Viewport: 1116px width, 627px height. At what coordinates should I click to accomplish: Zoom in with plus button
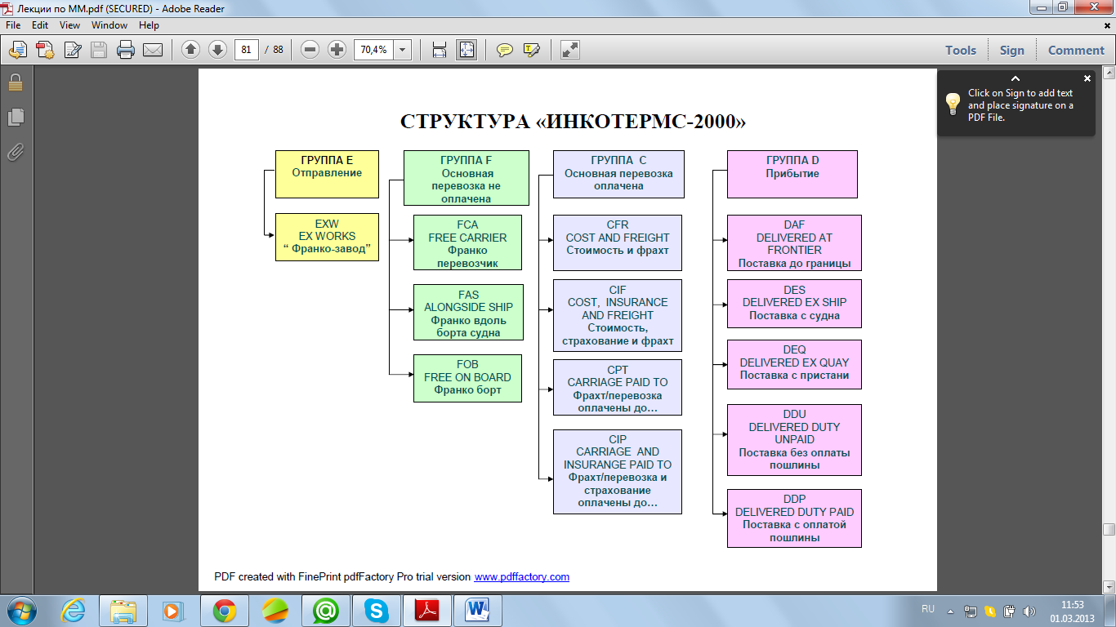pyautogui.click(x=337, y=50)
